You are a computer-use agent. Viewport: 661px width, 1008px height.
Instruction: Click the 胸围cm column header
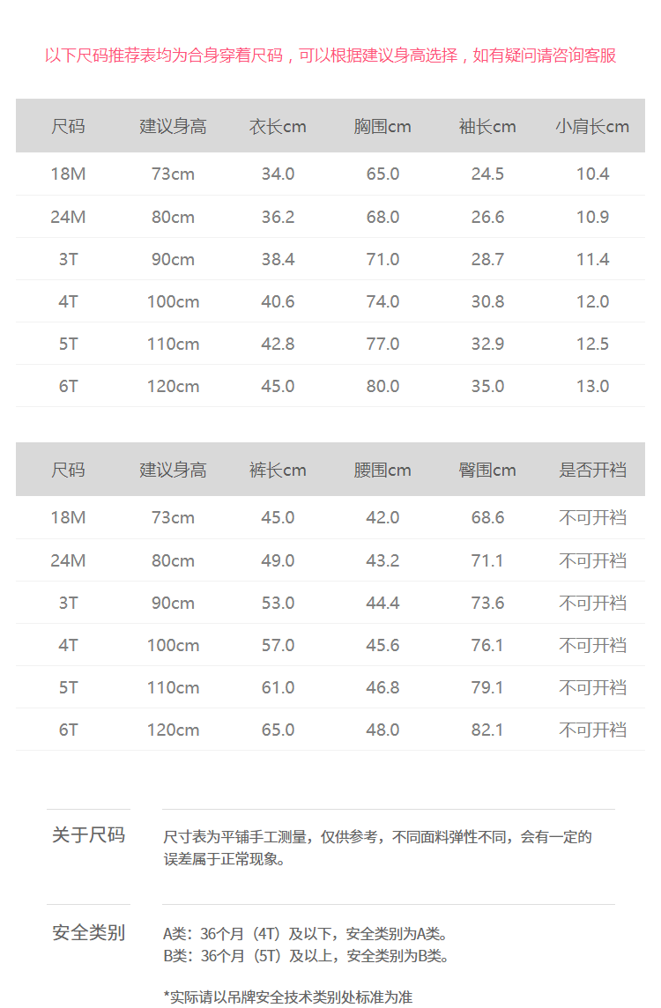pyautogui.click(x=382, y=127)
